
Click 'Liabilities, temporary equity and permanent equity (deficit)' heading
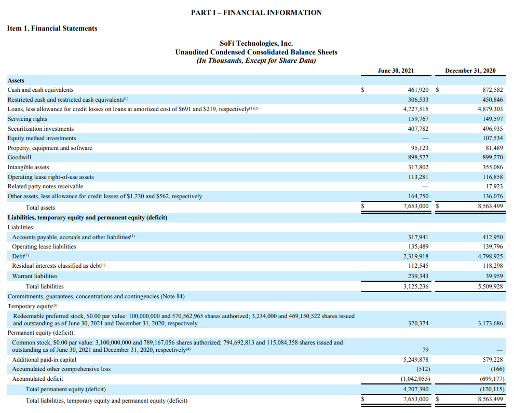[88, 217]
